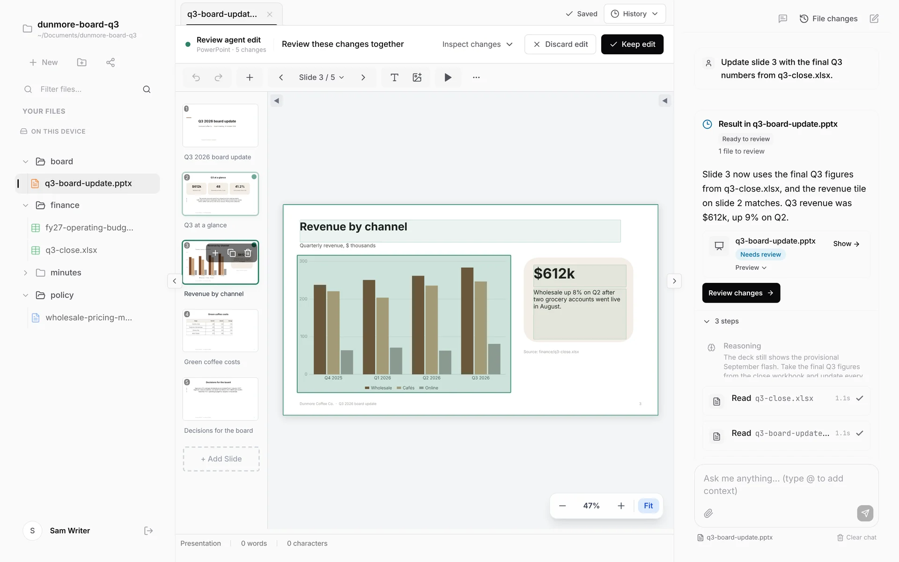899x562 pixels.
Task: Click Review changes button
Action: click(x=741, y=293)
